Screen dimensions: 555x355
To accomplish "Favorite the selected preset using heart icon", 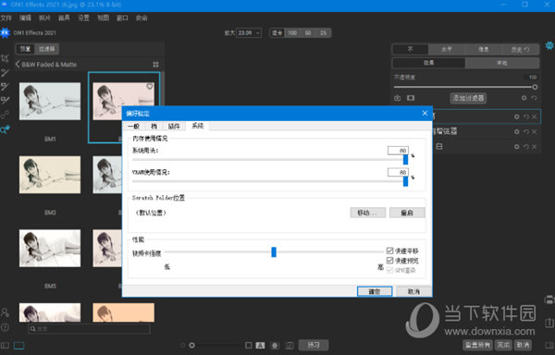I will [150, 86].
